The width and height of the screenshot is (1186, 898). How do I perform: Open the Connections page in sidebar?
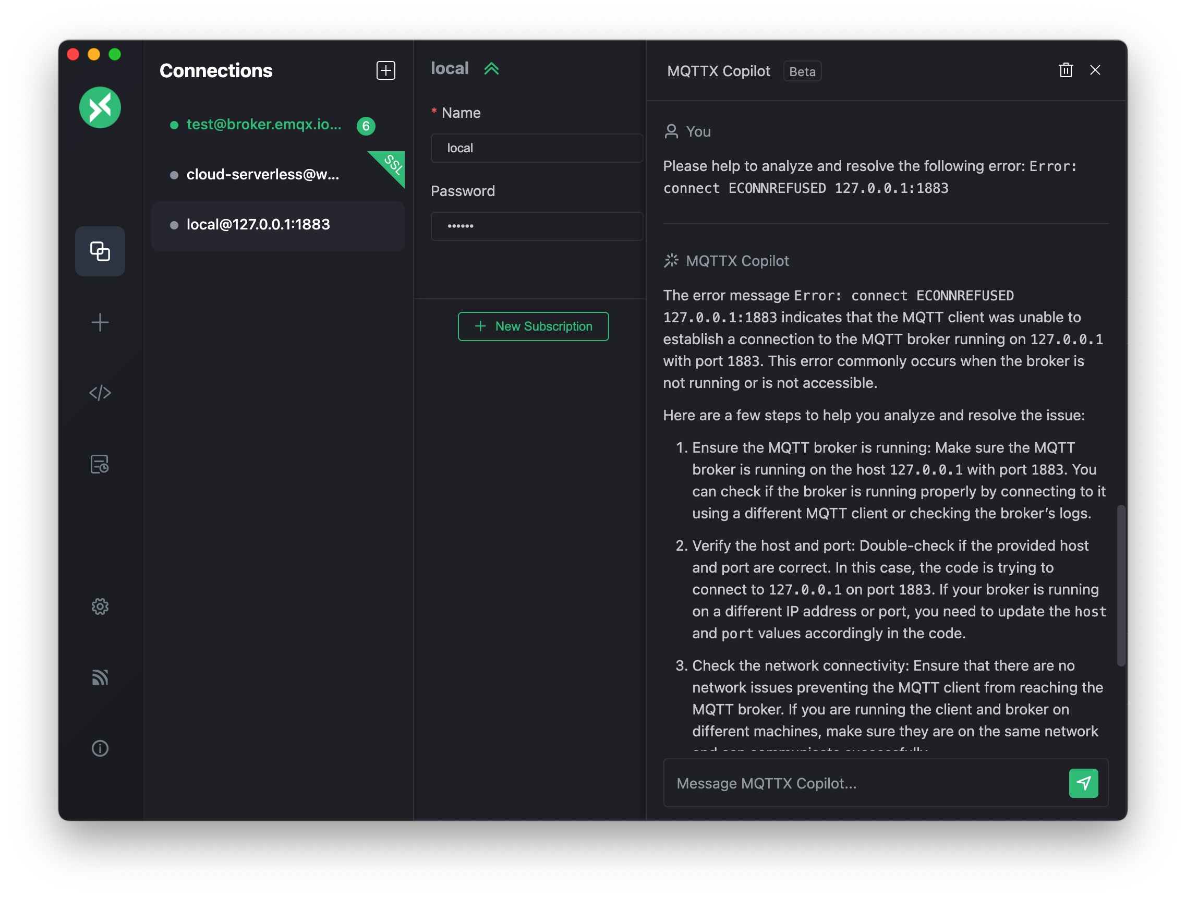pyautogui.click(x=100, y=251)
